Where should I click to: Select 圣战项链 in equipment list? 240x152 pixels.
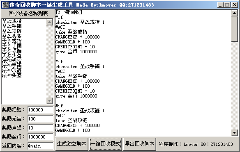pyautogui.click(x=12, y=31)
